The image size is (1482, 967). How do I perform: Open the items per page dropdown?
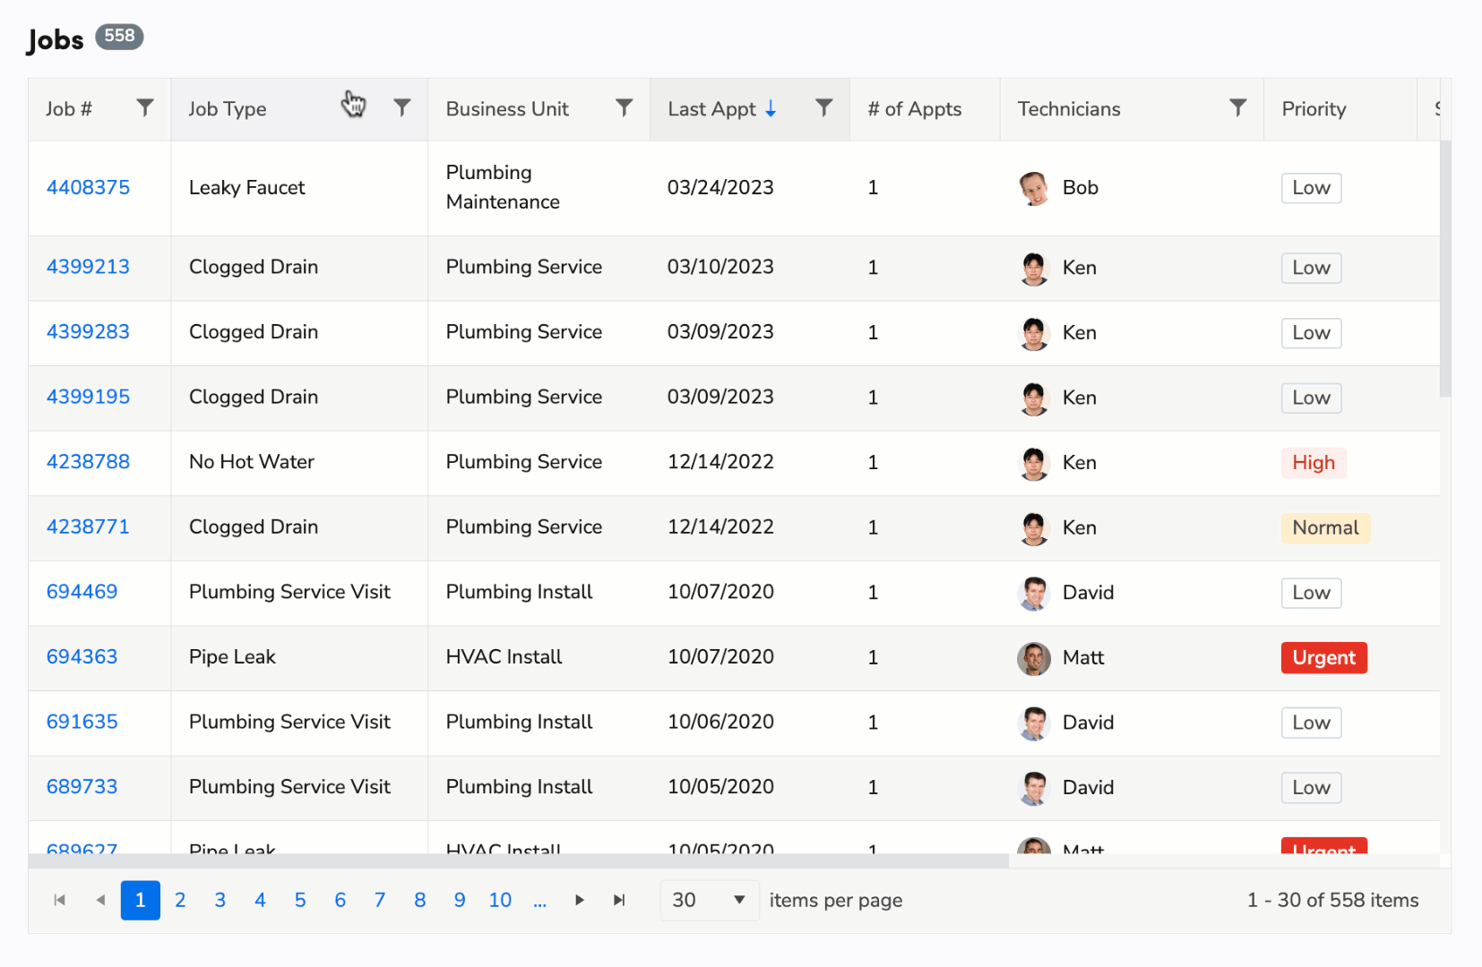pos(709,900)
